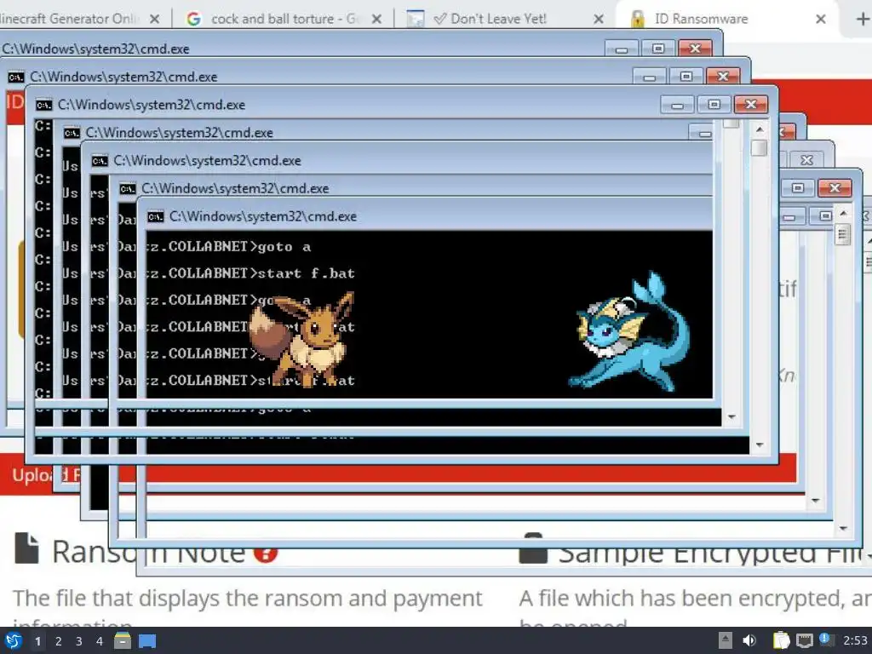The width and height of the screenshot is (872, 654).
Task: Open the notification icon with blue badge
Action: [x=826, y=640]
